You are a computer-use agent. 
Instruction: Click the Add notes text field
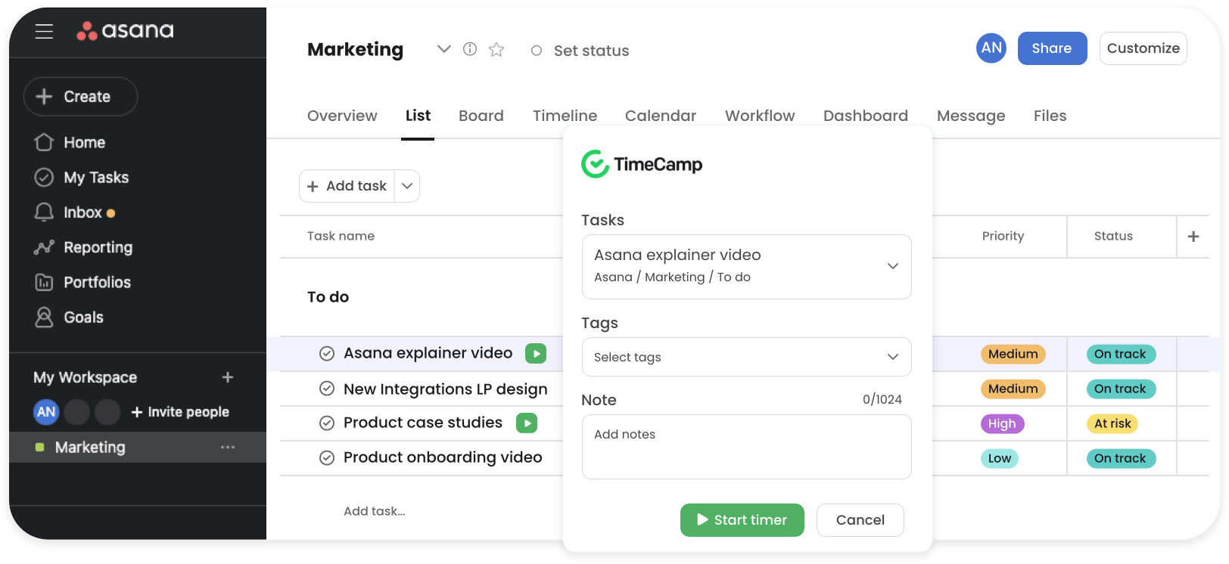[747, 447]
